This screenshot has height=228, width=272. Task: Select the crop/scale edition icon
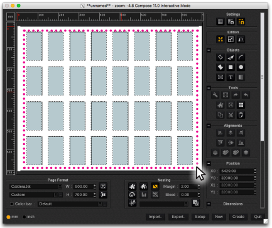[x=231, y=40]
